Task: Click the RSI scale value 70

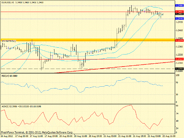Action: (x=177, y=82)
